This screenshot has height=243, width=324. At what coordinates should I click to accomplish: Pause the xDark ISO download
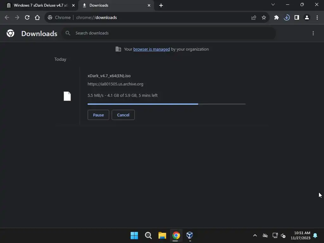98,115
